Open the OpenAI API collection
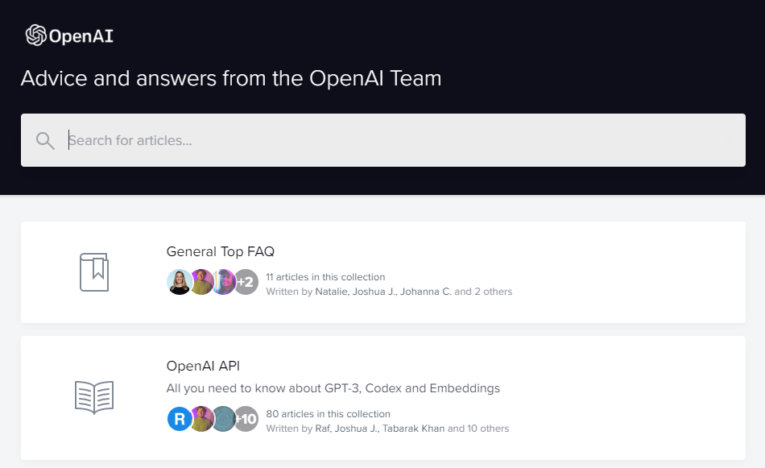 (x=203, y=366)
